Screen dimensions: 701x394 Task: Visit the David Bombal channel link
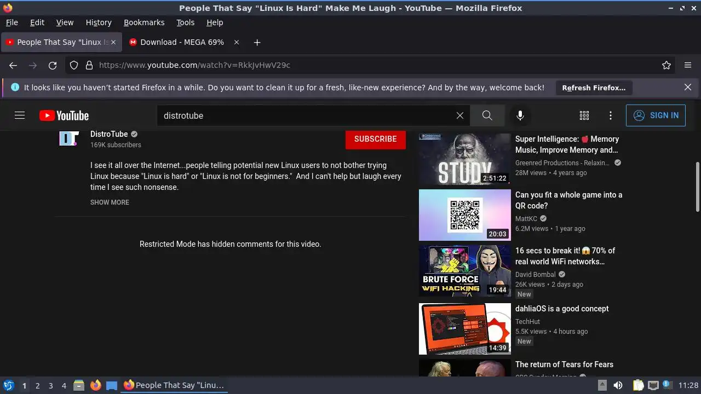pyautogui.click(x=535, y=275)
